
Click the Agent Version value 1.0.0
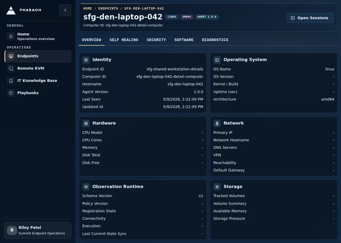coord(198,92)
